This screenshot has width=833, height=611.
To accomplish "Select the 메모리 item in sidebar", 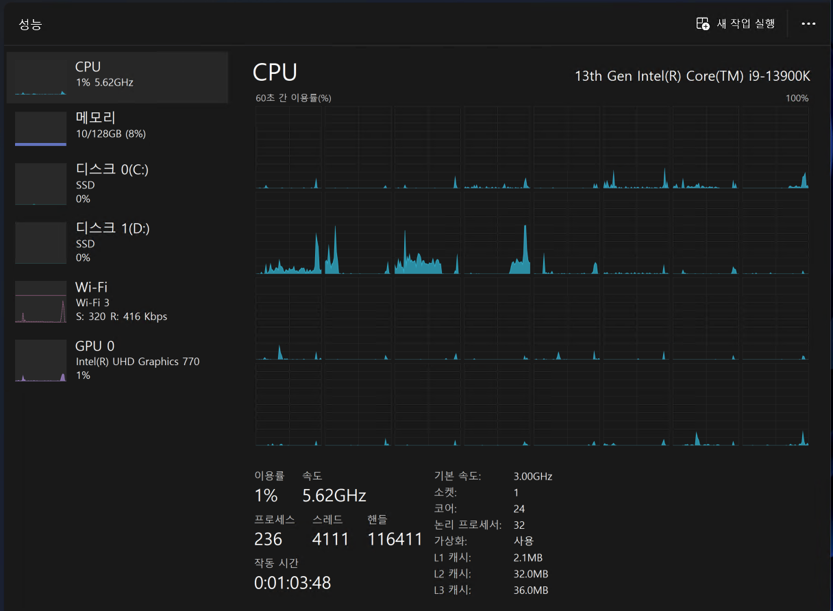I will [x=117, y=129].
